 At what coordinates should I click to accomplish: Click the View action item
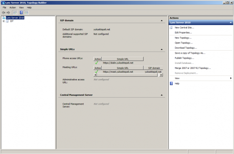177,78
